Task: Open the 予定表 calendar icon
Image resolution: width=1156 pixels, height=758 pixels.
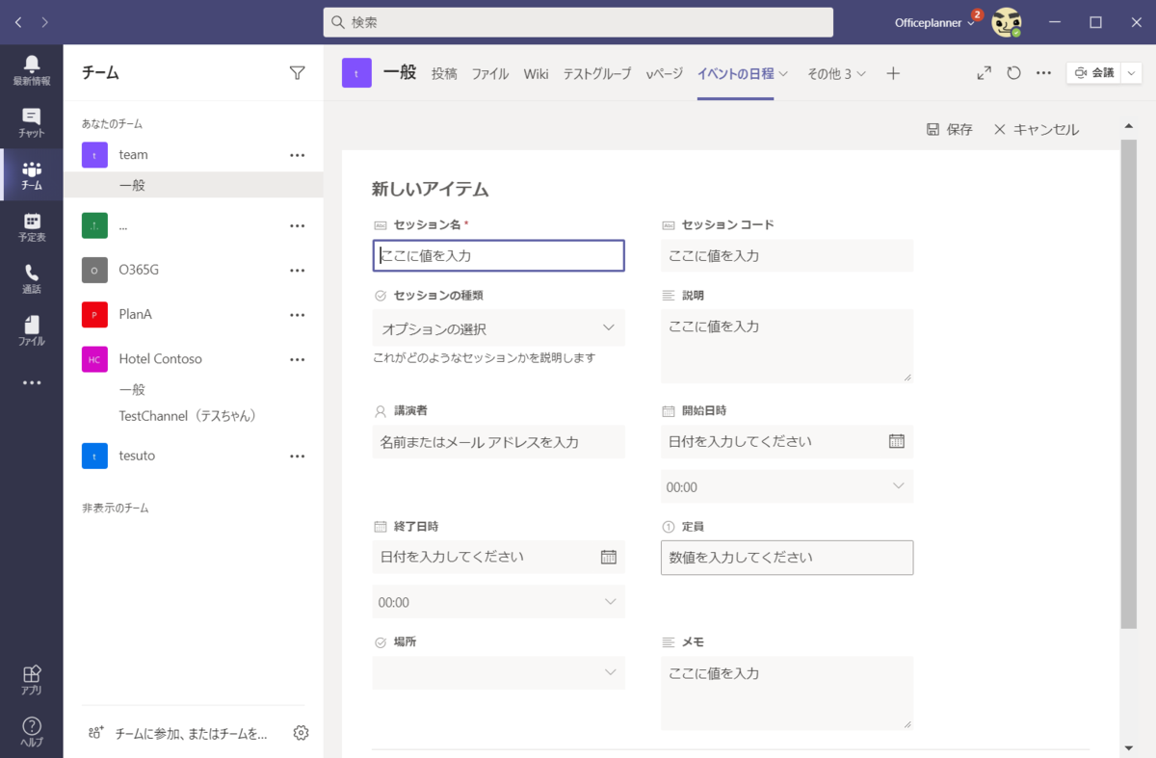Action: (x=32, y=226)
